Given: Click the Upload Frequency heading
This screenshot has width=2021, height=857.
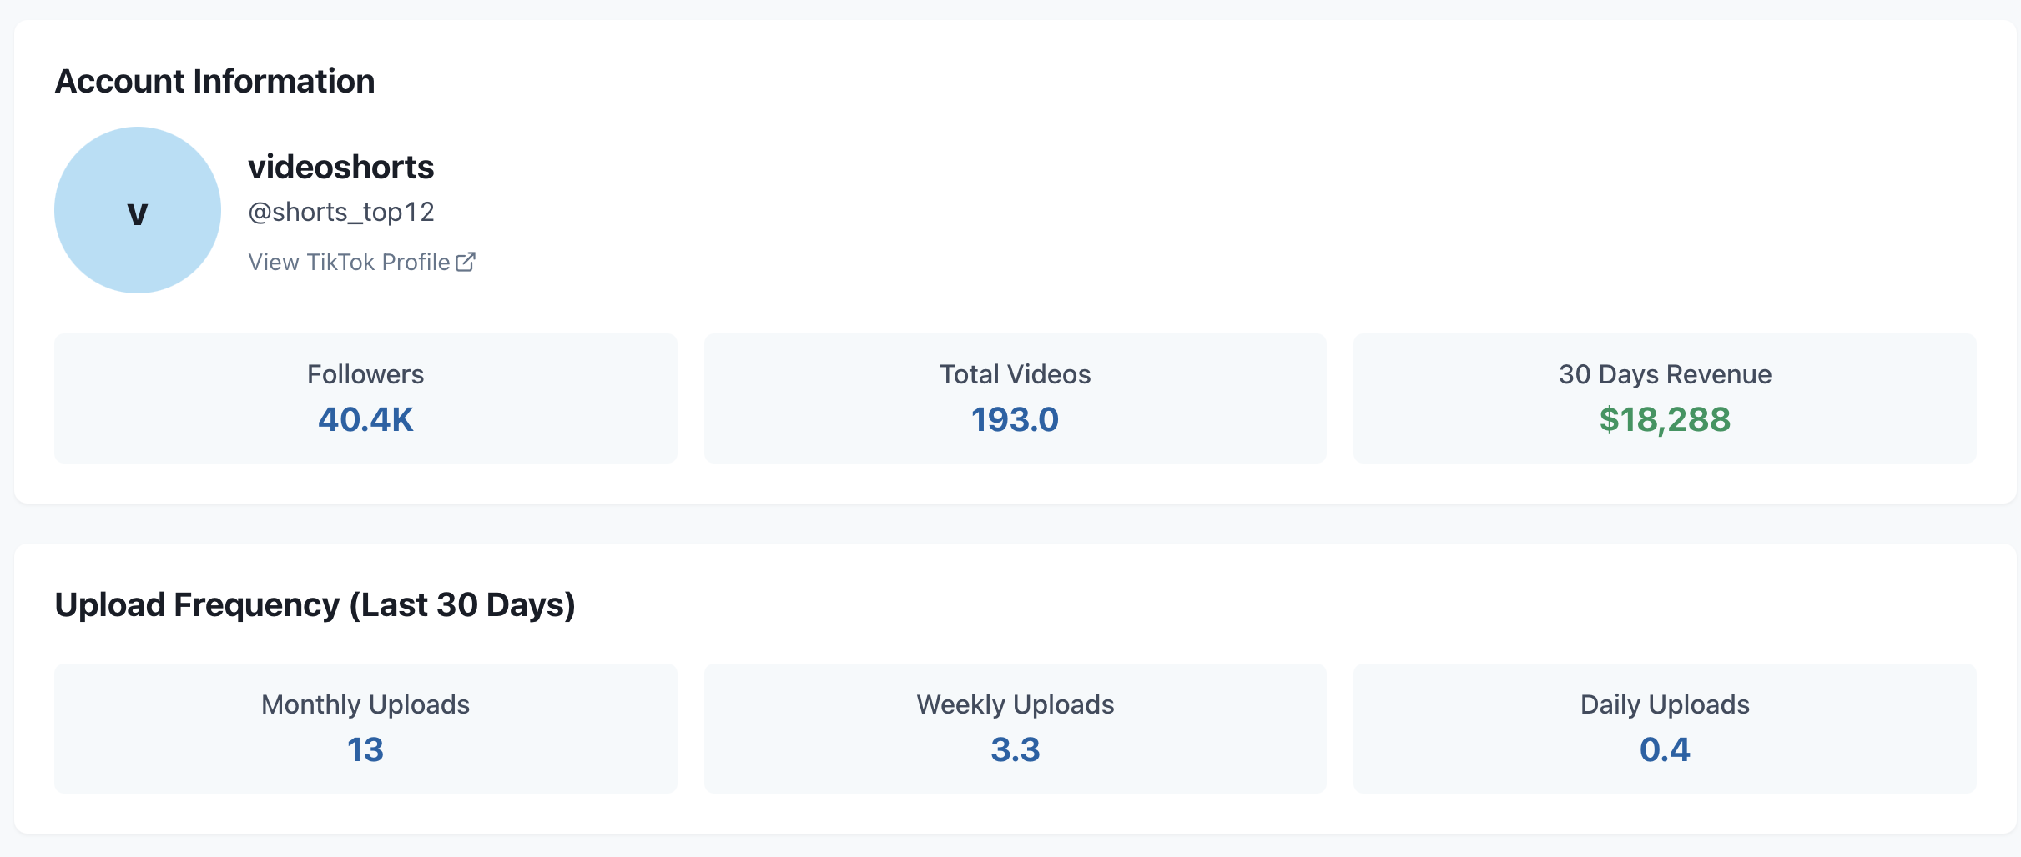Looking at the screenshot, I should coord(315,604).
